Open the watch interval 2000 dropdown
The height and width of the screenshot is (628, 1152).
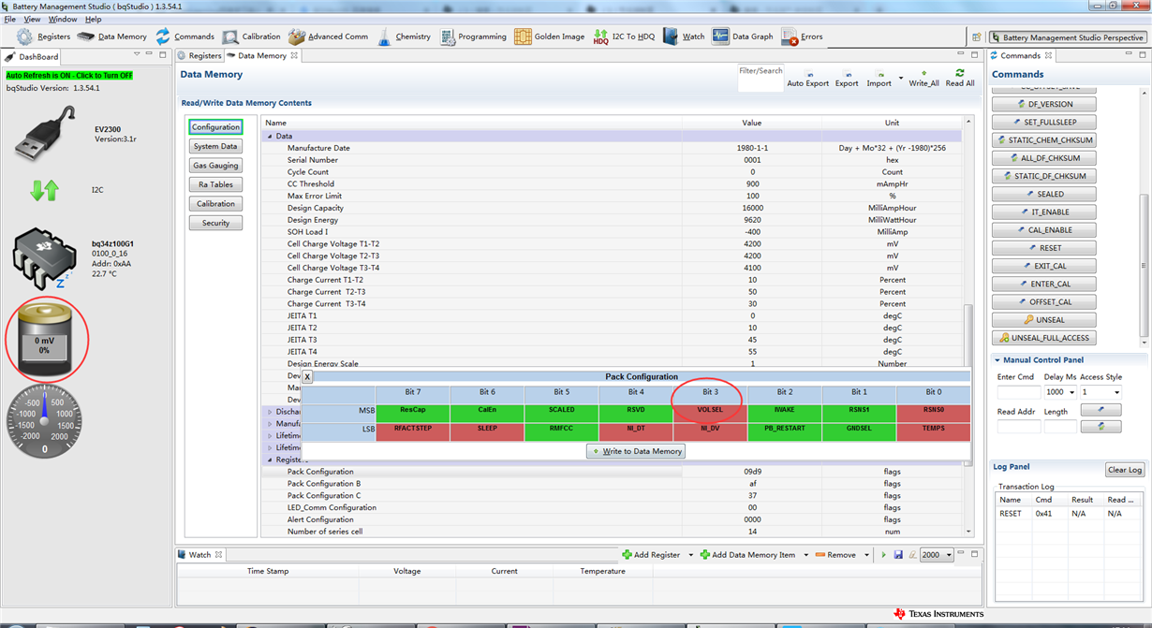click(948, 555)
